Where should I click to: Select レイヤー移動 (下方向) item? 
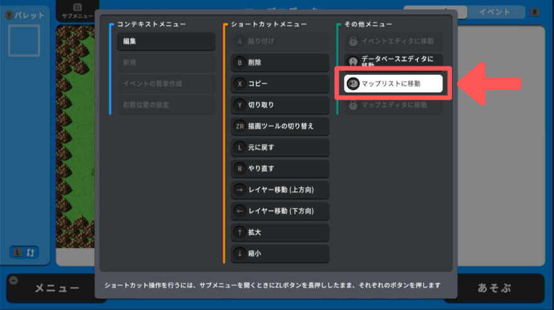[280, 211]
